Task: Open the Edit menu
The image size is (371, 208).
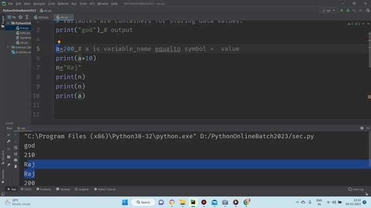Action: [x=18, y=4]
